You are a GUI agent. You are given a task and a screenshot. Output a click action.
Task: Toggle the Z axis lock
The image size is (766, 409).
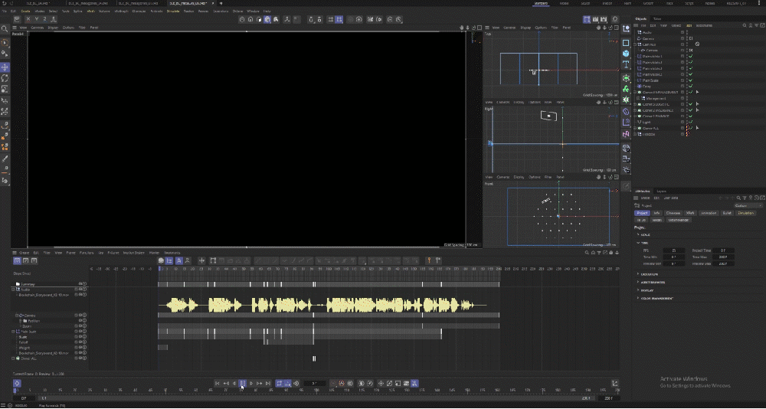point(44,20)
